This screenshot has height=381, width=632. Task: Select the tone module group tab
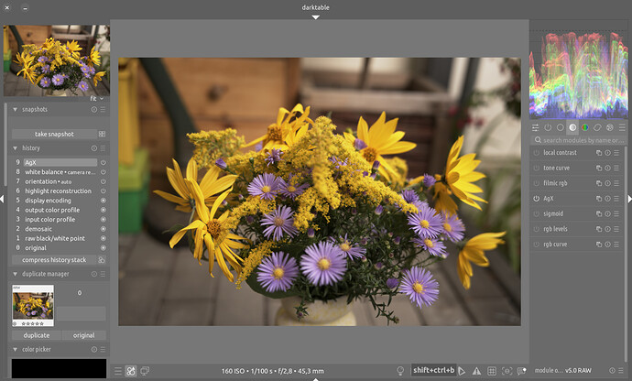tap(572, 128)
